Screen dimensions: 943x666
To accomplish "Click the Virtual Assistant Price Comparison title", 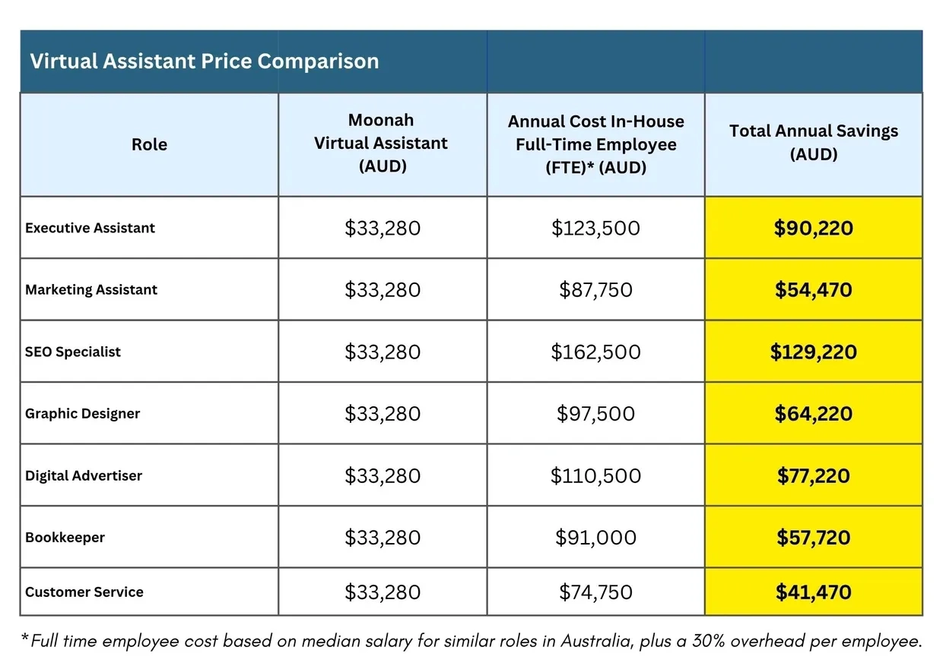I will (204, 62).
